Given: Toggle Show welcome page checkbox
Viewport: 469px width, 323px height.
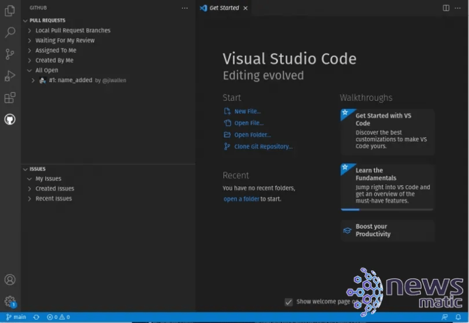Looking at the screenshot, I should [288, 302].
